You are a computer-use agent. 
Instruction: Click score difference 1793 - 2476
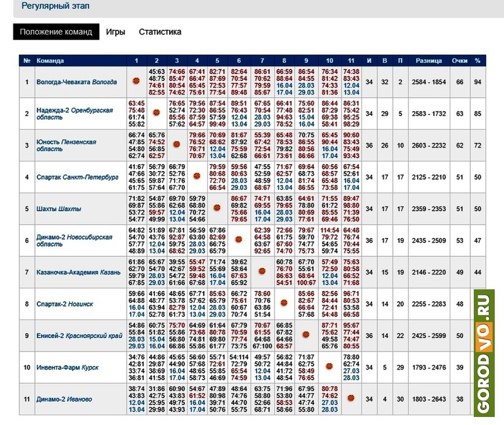(429, 368)
